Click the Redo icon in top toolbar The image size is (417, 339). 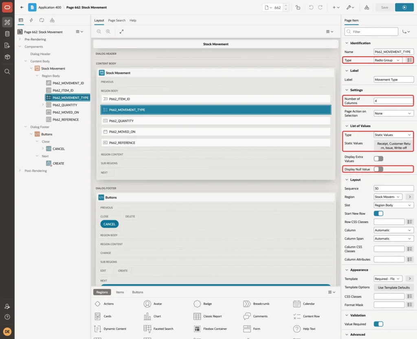pyautogui.click(x=320, y=7)
